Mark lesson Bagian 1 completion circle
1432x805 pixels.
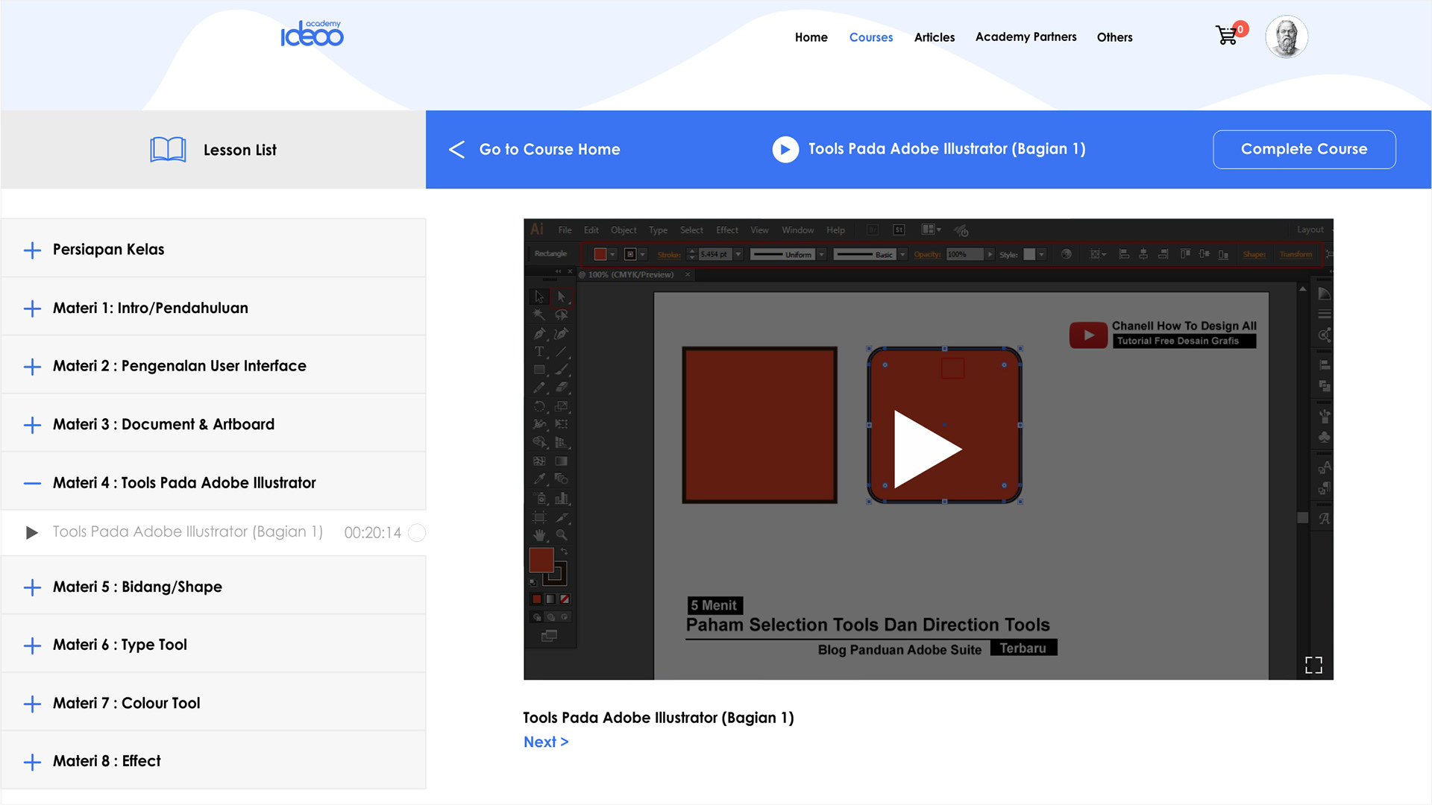pyautogui.click(x=418, y=533)
